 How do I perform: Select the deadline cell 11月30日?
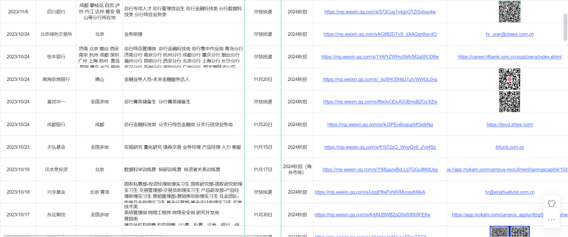pos(263,214)
